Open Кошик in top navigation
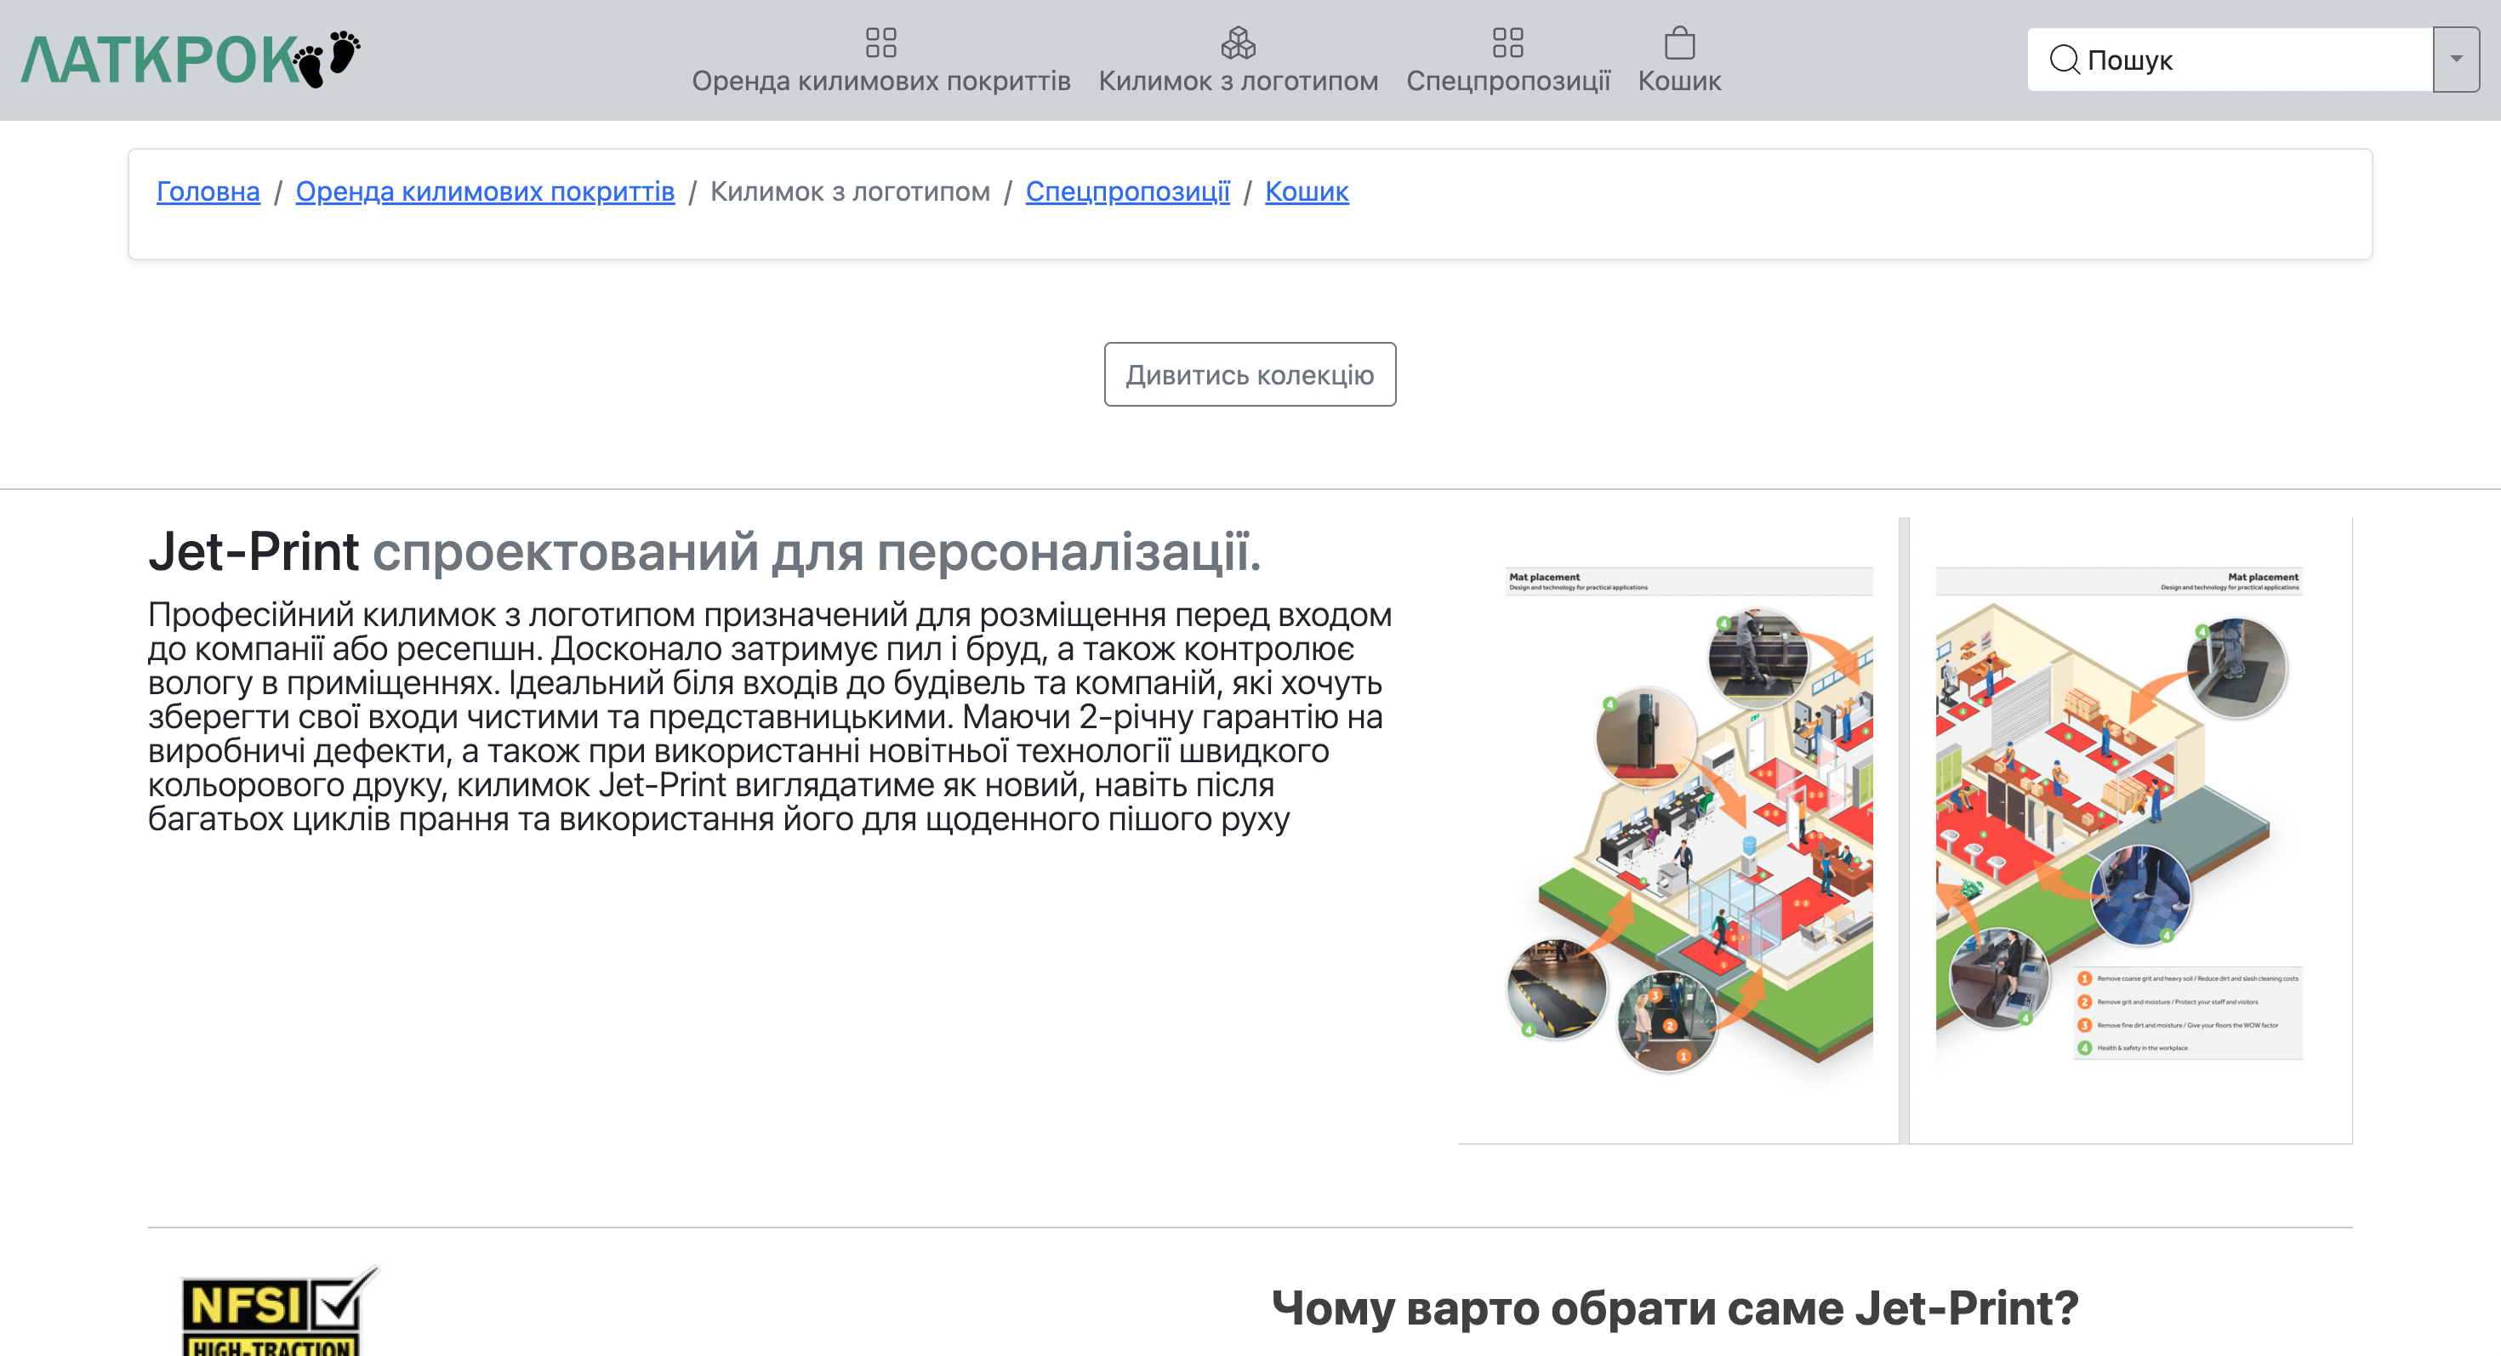The width and height of the screenshot is (2501, 1356). (1679, 81)
